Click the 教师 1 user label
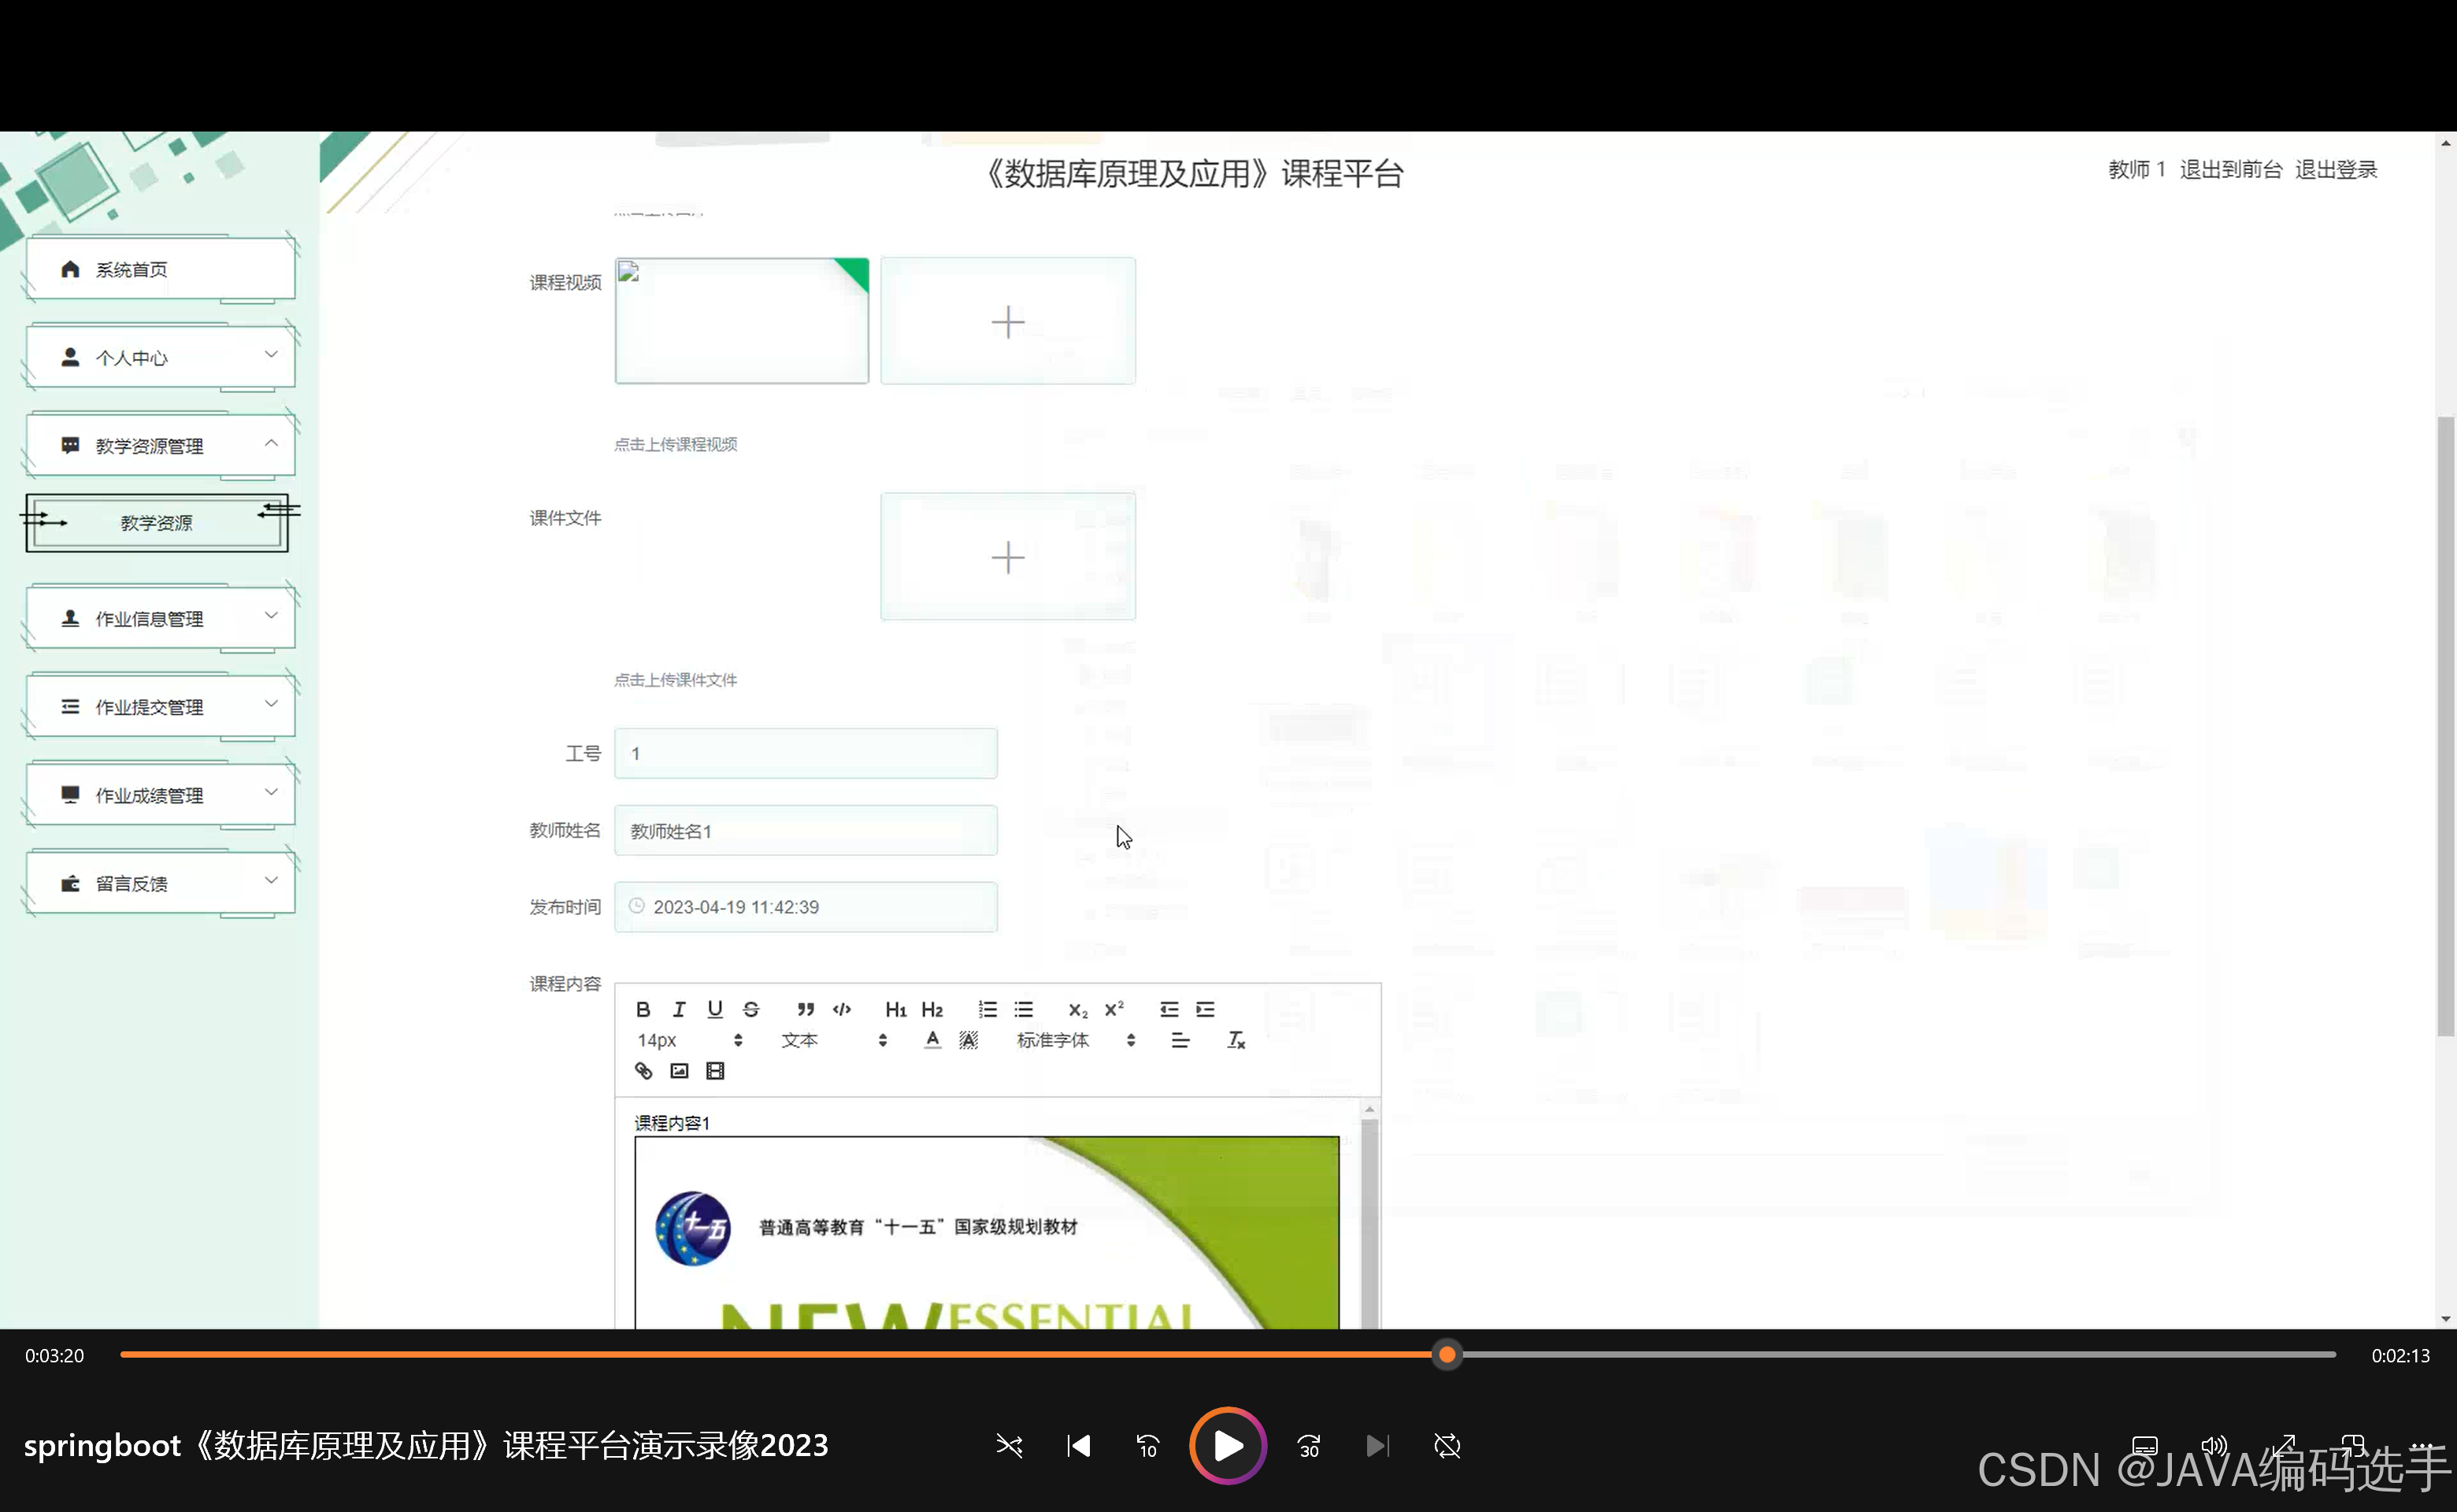The height and width of the screenshot is (1512, 2457). (2136, 170)
